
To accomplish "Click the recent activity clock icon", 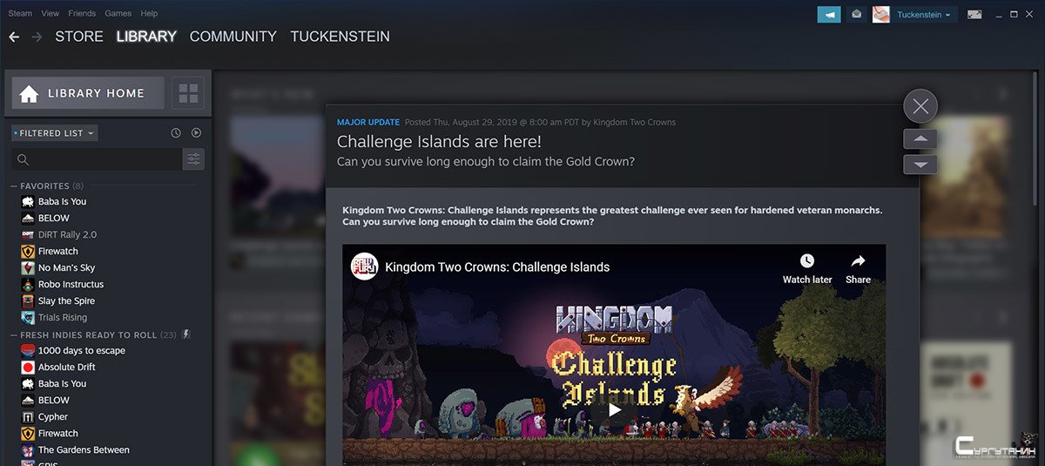I will tap(176, 133).
